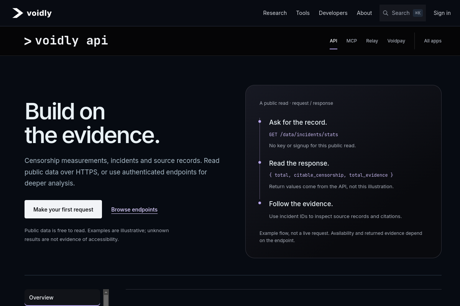Image resolution: width=460 pixels, height=306 pixels.
Task: Click 'No key or signup for this public read.'
Action: (312, 145)
